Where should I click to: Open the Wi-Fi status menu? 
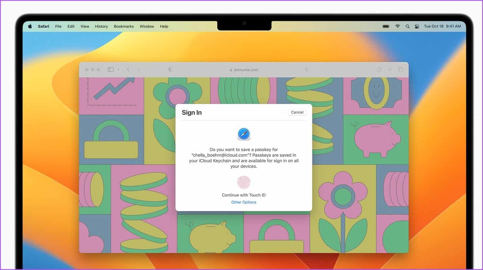click(398, 26)
